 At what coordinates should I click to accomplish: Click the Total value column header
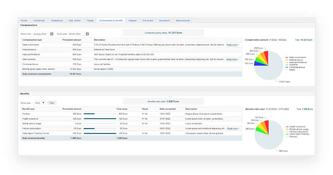pos(122,109)
